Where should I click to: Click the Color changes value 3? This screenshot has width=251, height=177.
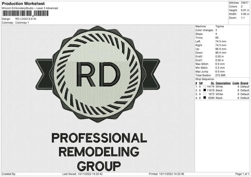pyautogui.click(x=216, y=30)
